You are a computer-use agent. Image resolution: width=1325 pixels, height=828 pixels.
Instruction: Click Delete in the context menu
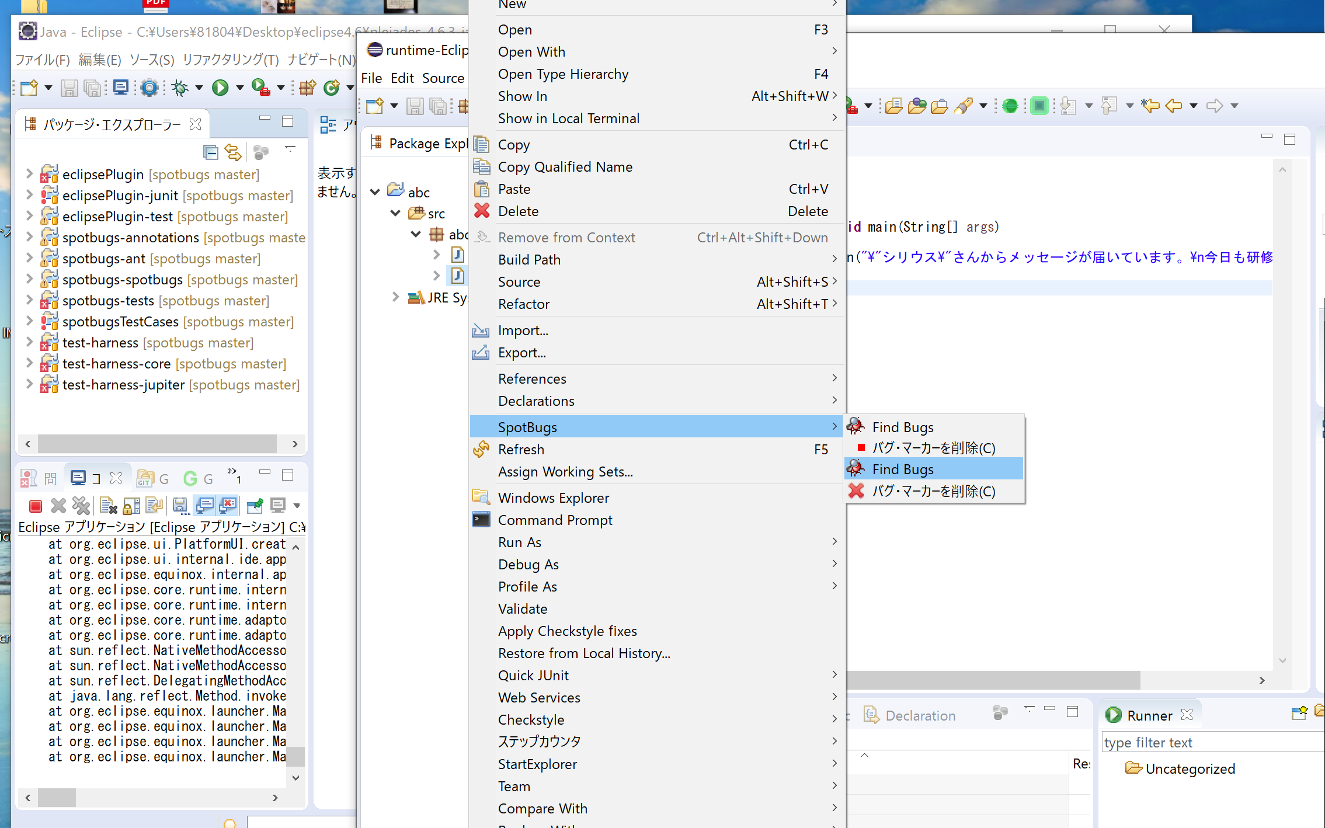[518, 211]
